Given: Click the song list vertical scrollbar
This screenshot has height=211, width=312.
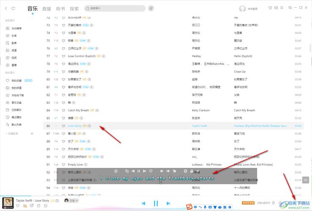Looking at the screenshot, I should (310, 48).
